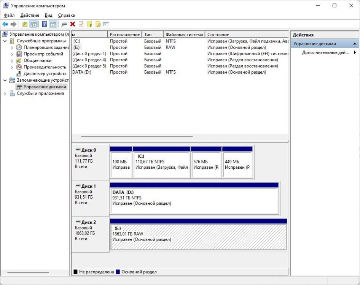The height and width of the screenshot is (285, 360).
Task: Collapse the Служебные программы tree node
Action: tap(5, 41)
